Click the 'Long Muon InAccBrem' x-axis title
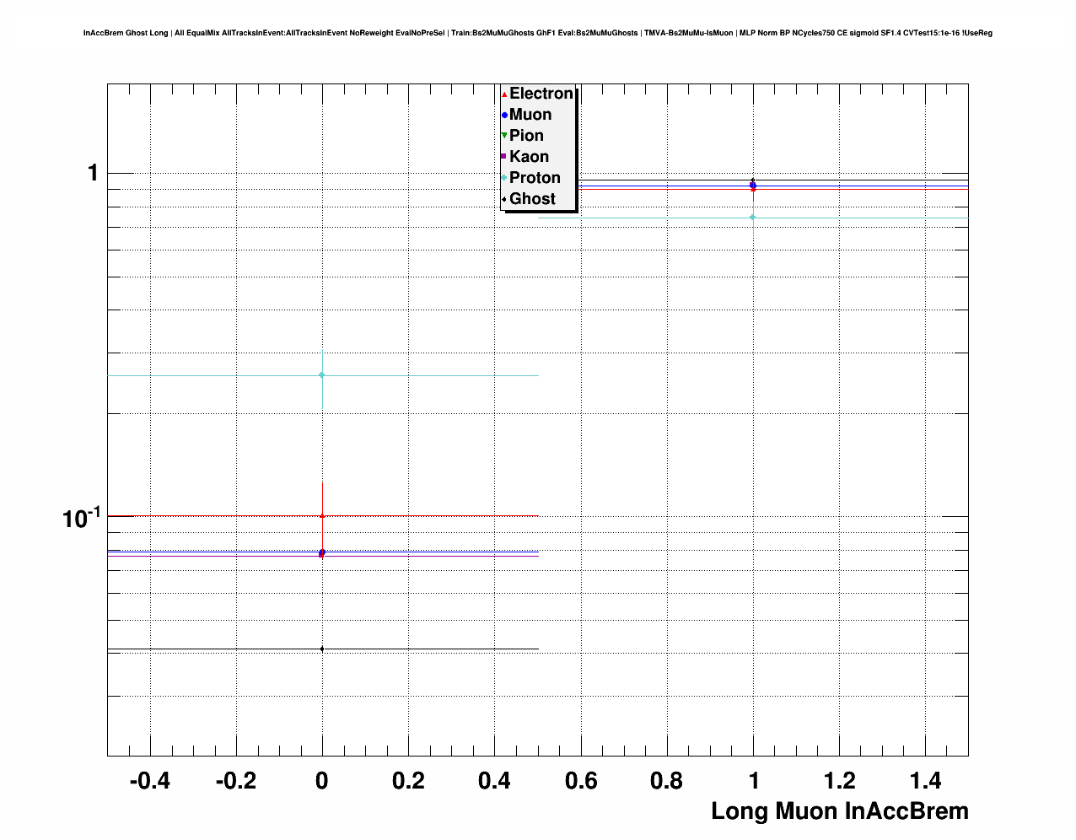Screen dimensions: 1076x840 (840, 811)
